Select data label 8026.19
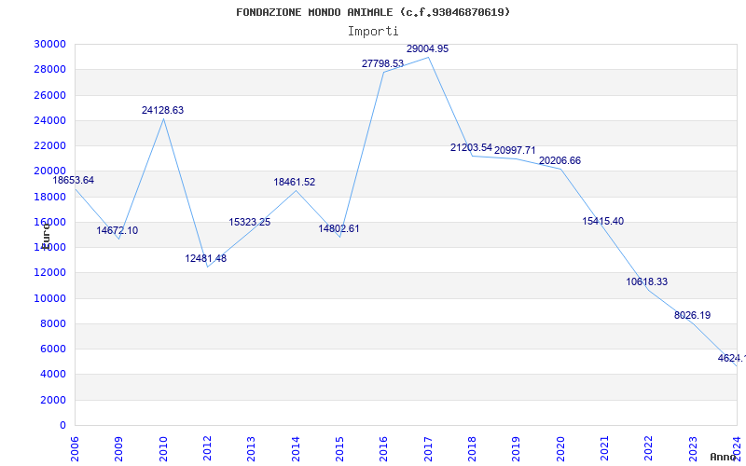746x466 pixels. coord(692,315)
